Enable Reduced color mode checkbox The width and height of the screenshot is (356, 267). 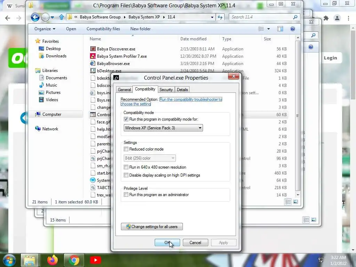[x=126, y=149]
